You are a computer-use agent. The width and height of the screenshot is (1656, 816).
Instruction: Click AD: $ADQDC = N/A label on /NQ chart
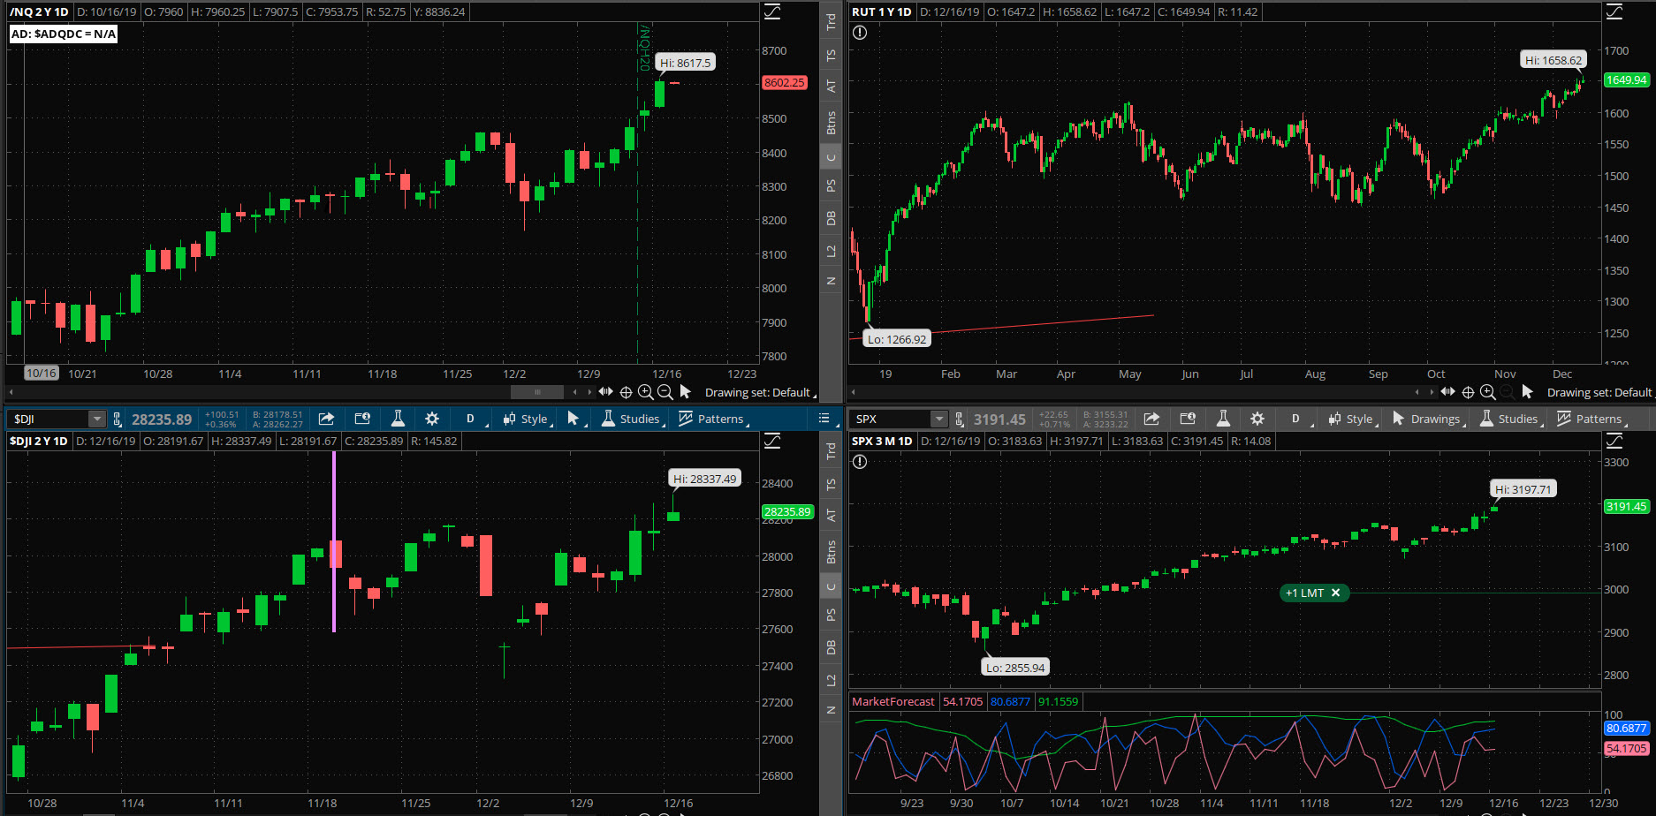(64, 34)
